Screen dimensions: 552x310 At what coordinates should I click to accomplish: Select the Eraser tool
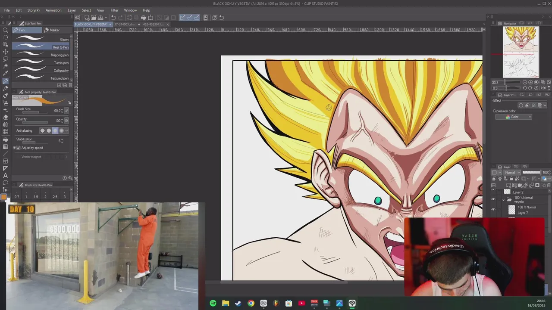tap(5, 117)
